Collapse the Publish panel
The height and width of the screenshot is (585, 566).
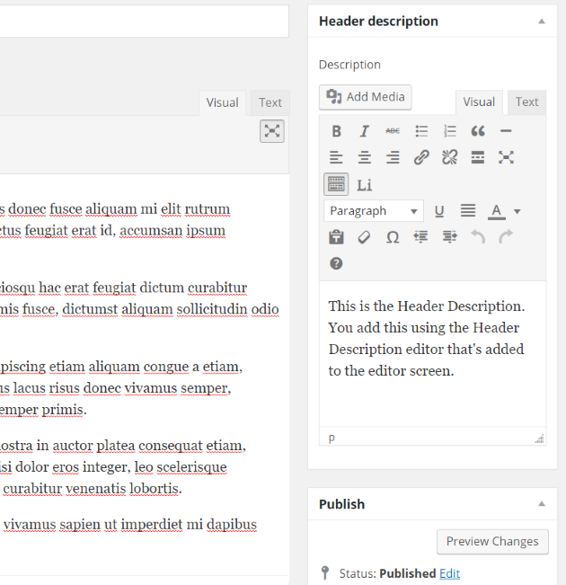(542, 504)
